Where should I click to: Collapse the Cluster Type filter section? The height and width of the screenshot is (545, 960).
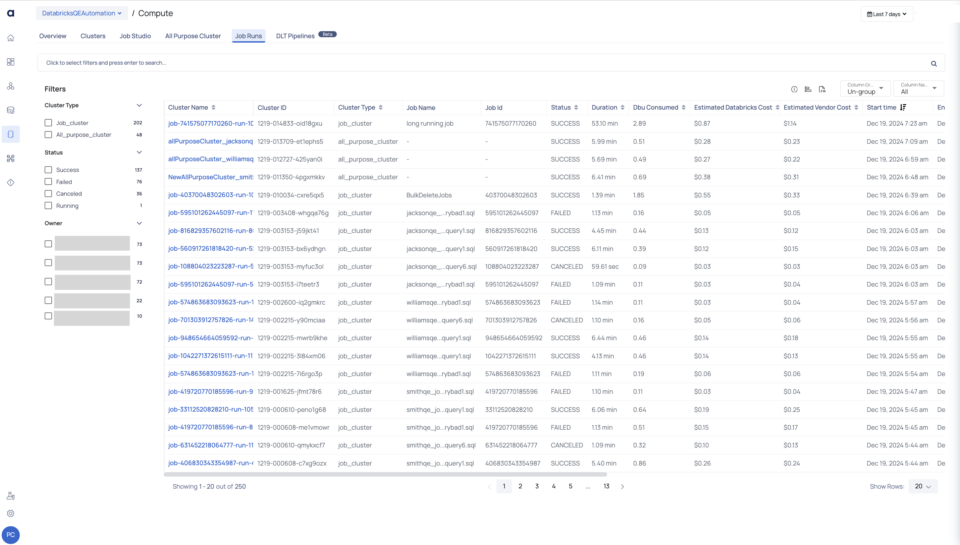[x=139, y=105]
